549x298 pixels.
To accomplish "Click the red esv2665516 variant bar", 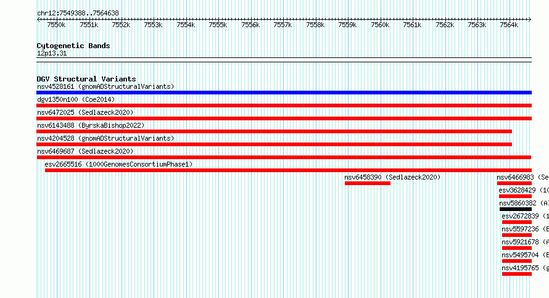I will 288,170.
